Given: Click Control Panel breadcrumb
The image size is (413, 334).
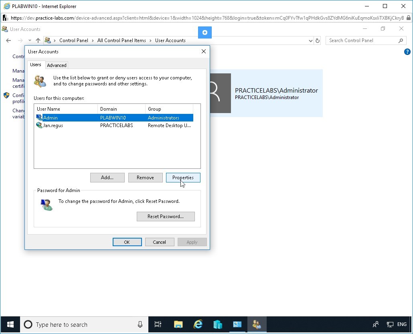Looking at the screenshot, I should tap(74, 40).
